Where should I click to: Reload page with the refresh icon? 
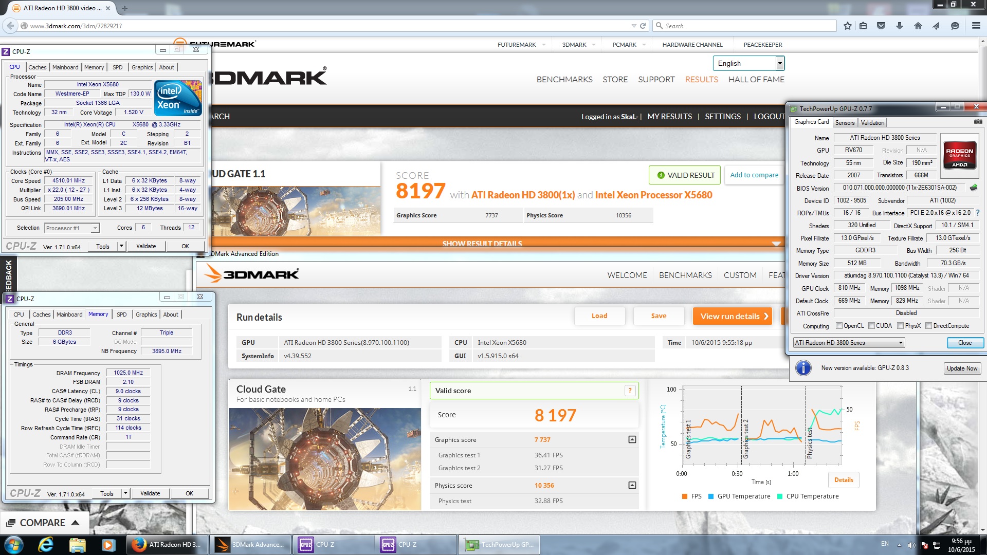pos(643,26)
